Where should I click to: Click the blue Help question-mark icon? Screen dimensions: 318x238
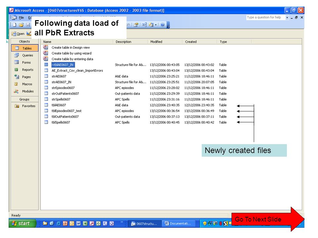[x=162, y=25]
